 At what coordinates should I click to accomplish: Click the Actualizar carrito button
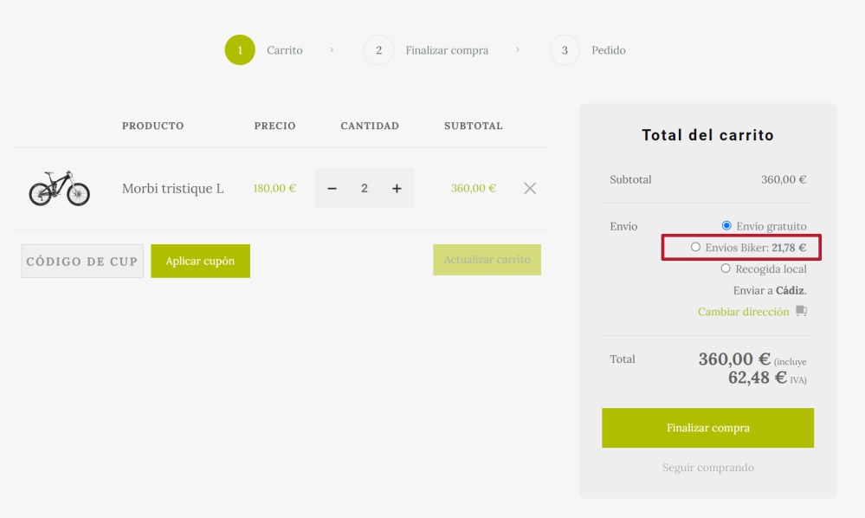point(487,260)
